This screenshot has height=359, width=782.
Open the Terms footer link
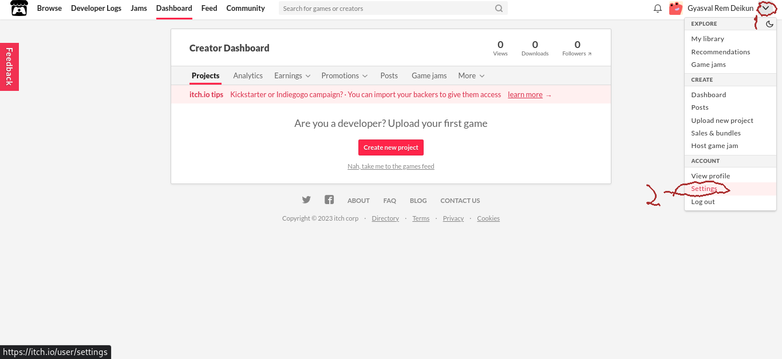421,218
